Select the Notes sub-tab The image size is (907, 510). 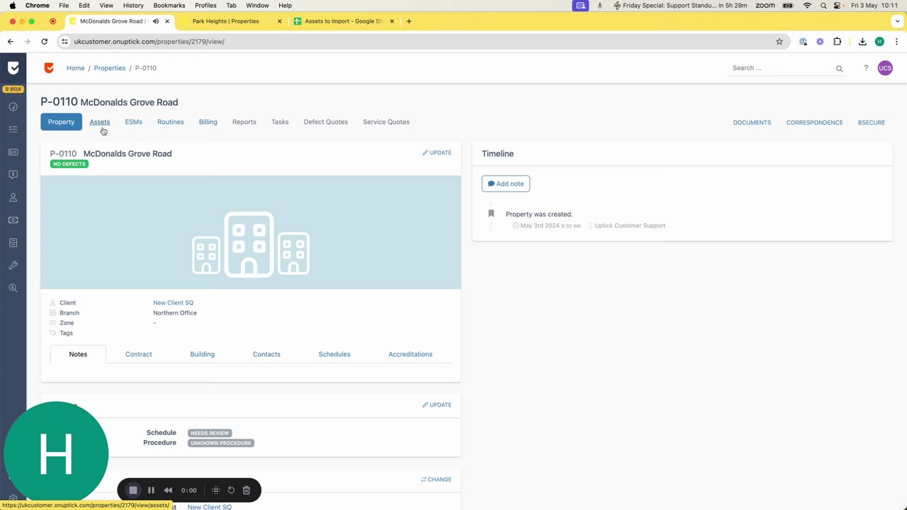[x=78, y=354]
